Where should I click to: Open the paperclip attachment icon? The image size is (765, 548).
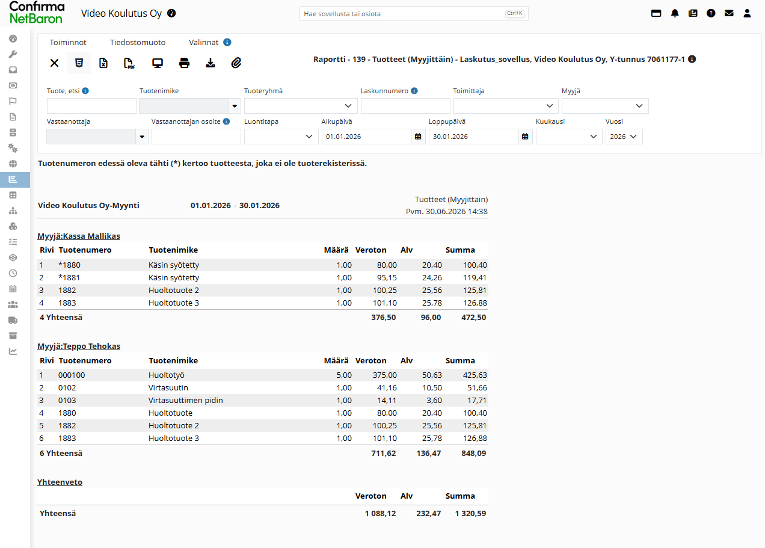(x=236, y=63)
